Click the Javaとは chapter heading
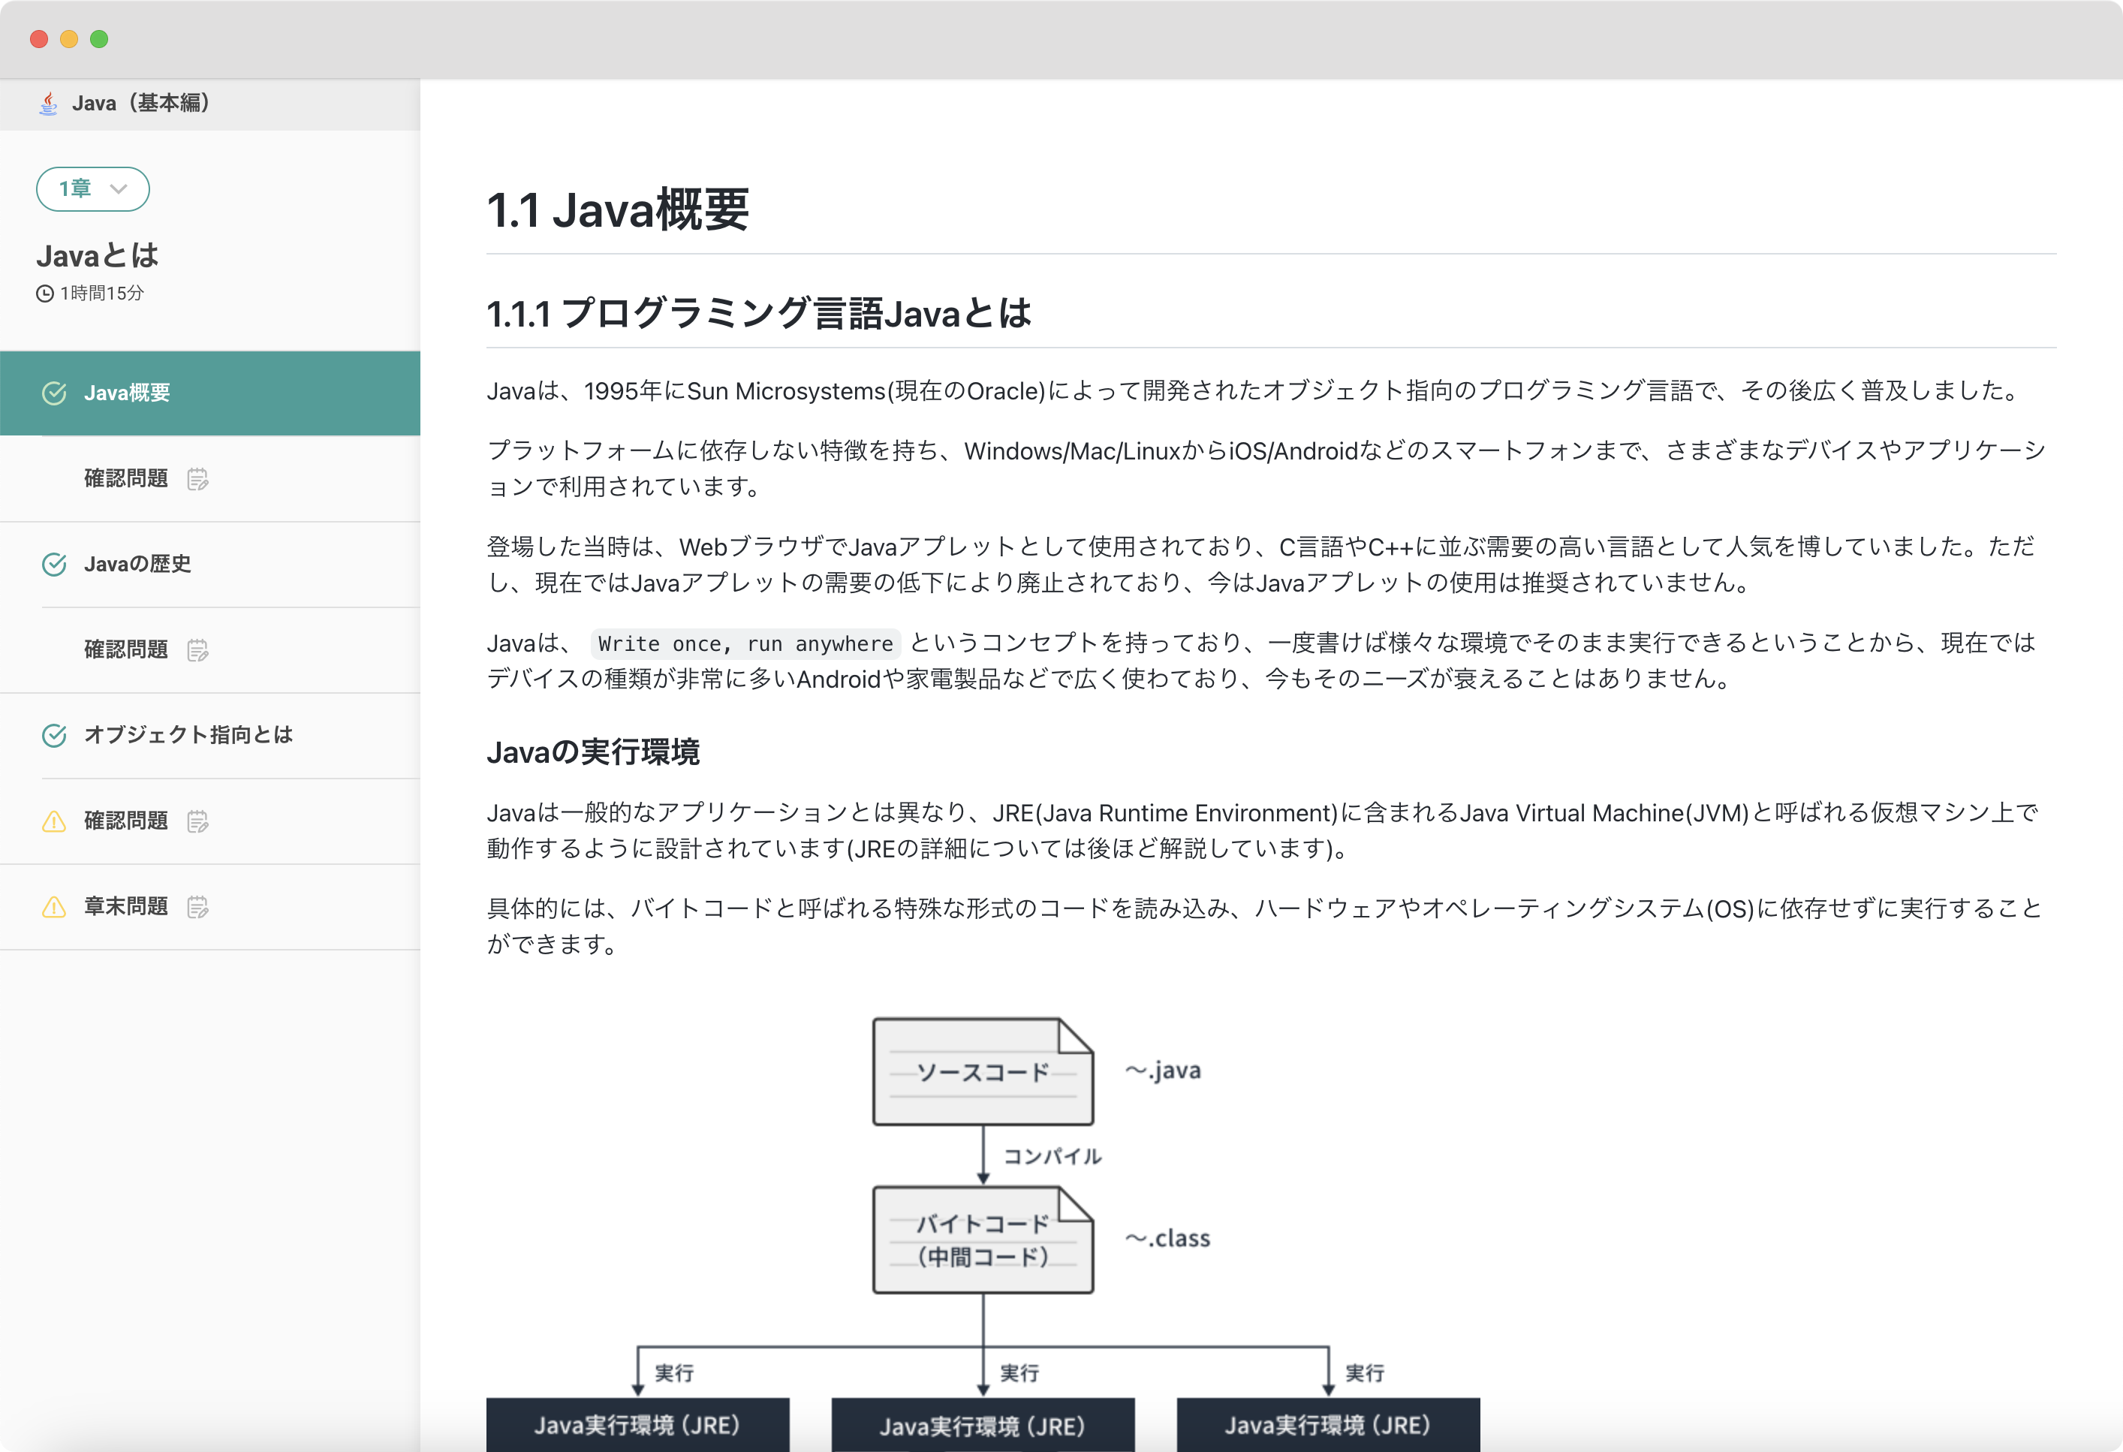The height and width of the screenshot is (1452, 2123). coord(98,256)
